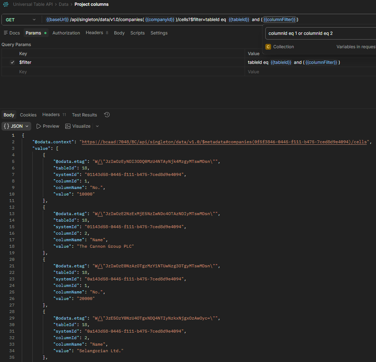Open the request Headers tab with 8
This screenshot has width=376, height=362.
tap(97, 33)
